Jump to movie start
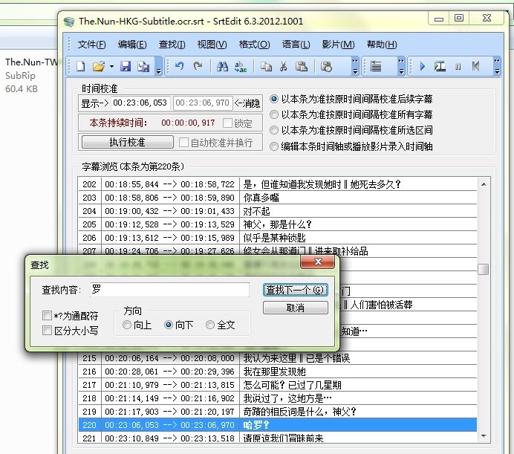The height and width of the screenshot is (454, 514). tap(475, 67)
